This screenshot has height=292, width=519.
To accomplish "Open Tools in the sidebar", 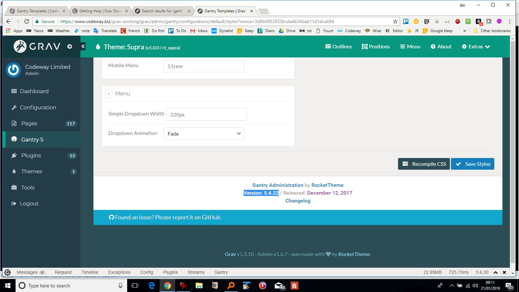I will coord(42,188).
